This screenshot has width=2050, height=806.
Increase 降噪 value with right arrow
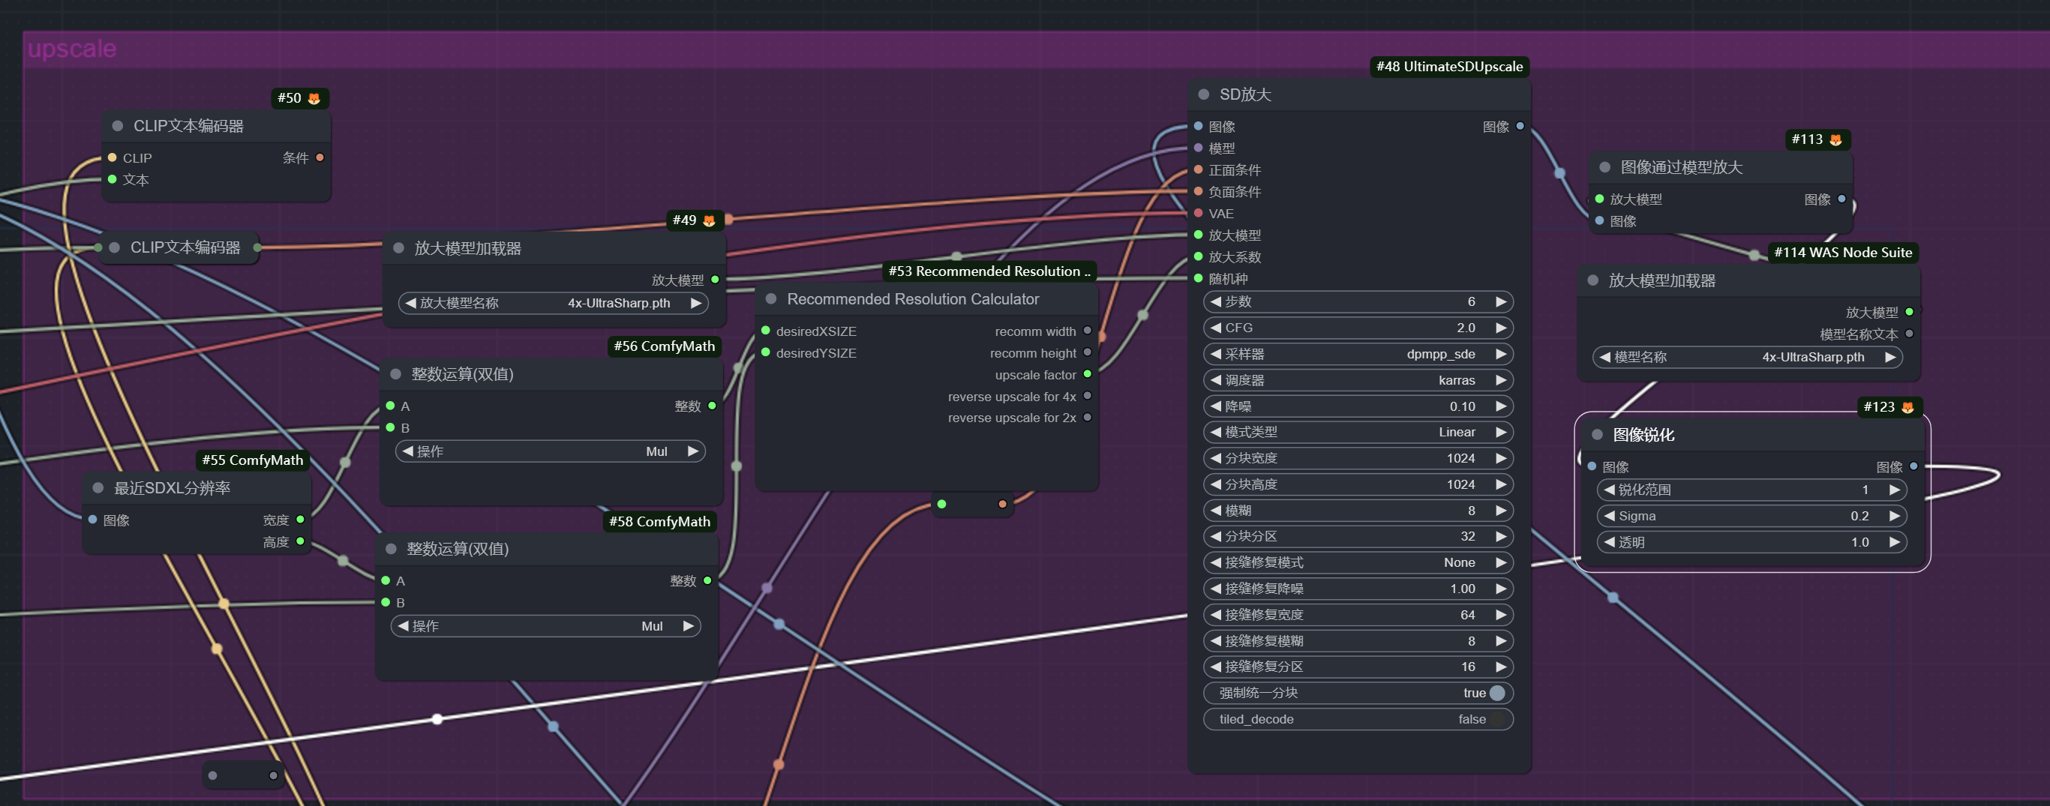coord(1500,406)
